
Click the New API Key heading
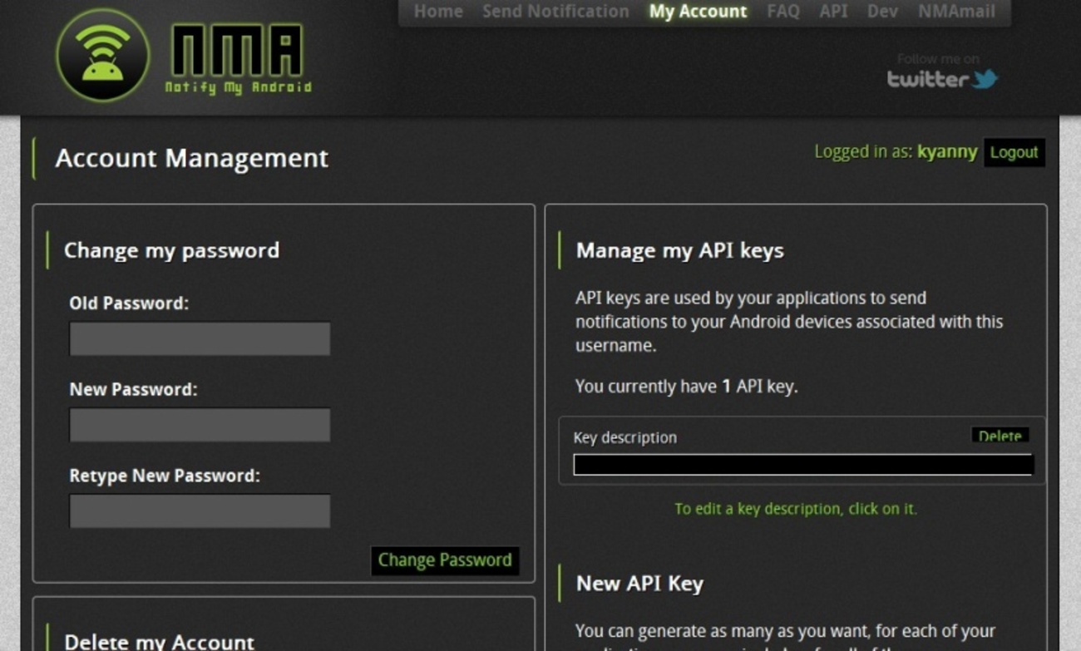point(640,583)
